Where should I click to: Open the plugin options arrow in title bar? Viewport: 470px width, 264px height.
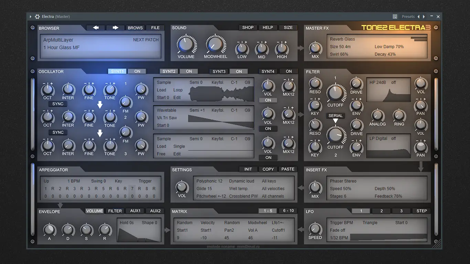tap(31, 16)
